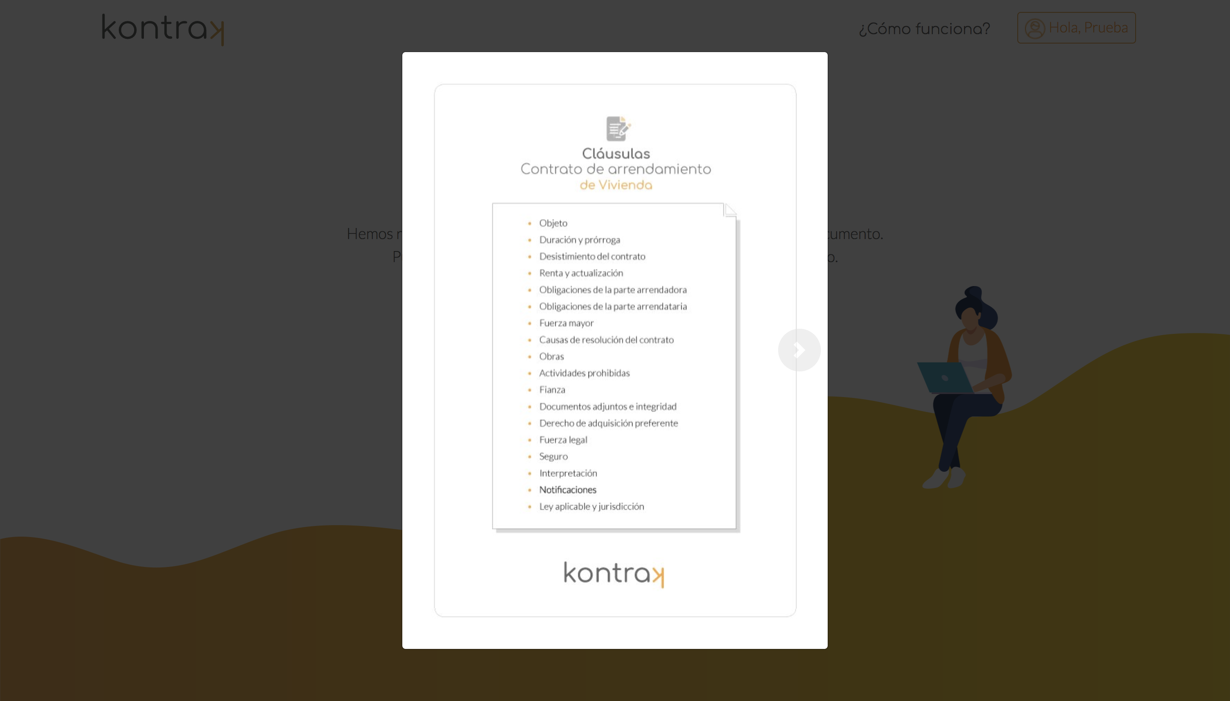This screenshot has height=701, width=1230.
Task: Select the Fuerza mayor clause
Action: click(566, 323)
